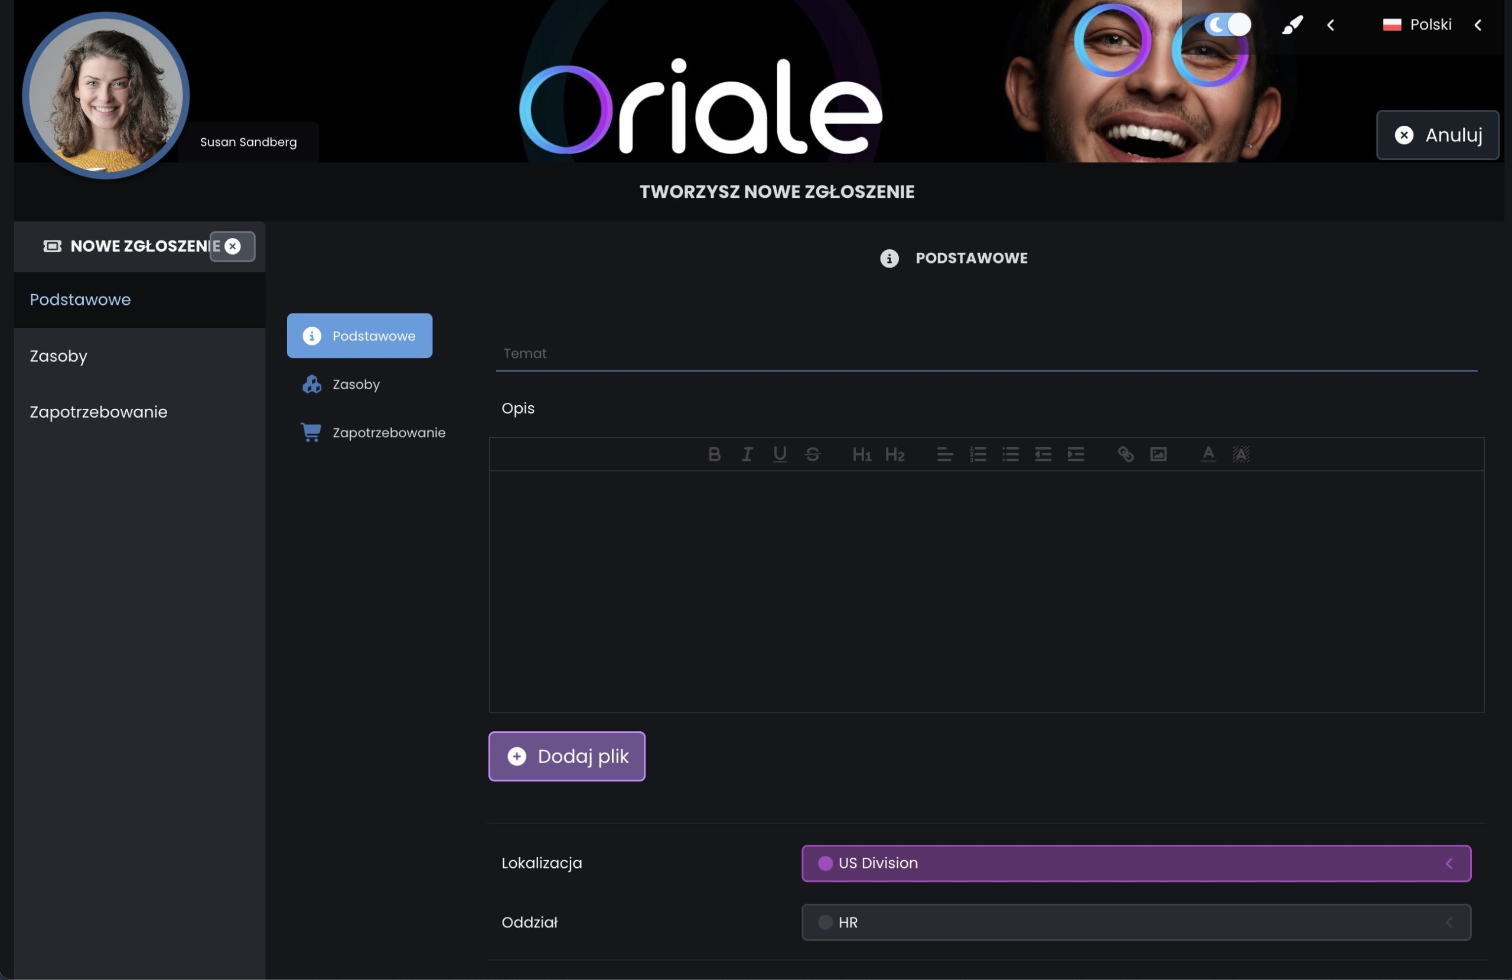This screenshot has height=980, width=1512.
Task: Open the Lokalizacja US Division dropdown
Action: pos(1136,863)
